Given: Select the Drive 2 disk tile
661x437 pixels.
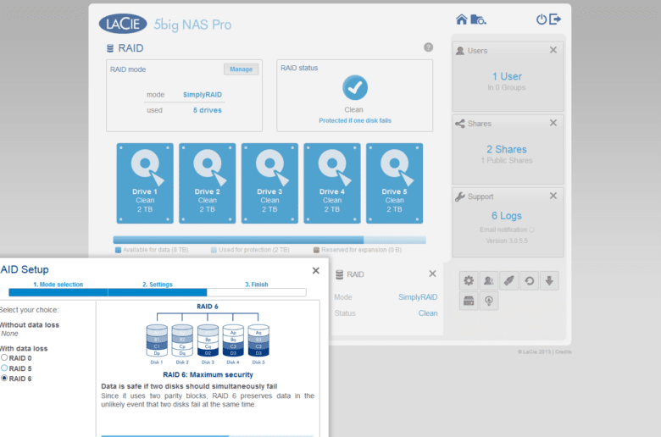Looking at the screenshot, I should coord(208,183).
